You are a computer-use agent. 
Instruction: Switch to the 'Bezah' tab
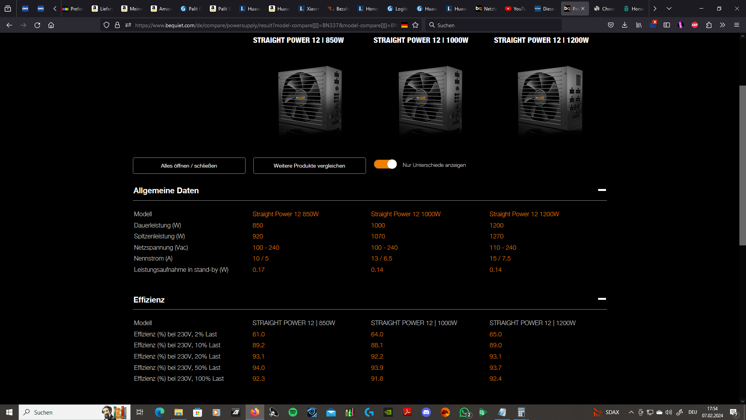tap(338, 9)
